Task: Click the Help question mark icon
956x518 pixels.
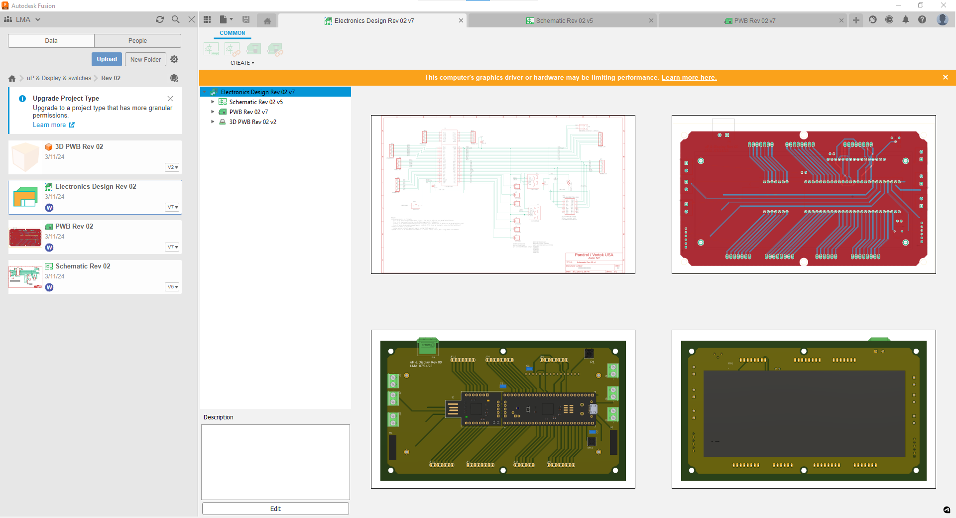Action: (922, 19)
